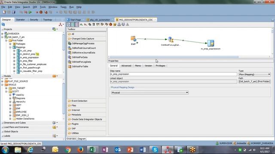
Task: Select the m_emp_expression step in diagram
Action: click(x=211, y=43)
